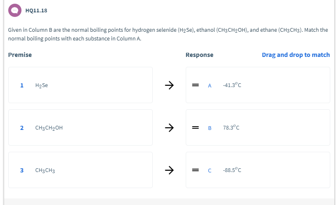Click the drag handle for response A
The height and width of the screenshot is (205, 336).
[195, 85]
